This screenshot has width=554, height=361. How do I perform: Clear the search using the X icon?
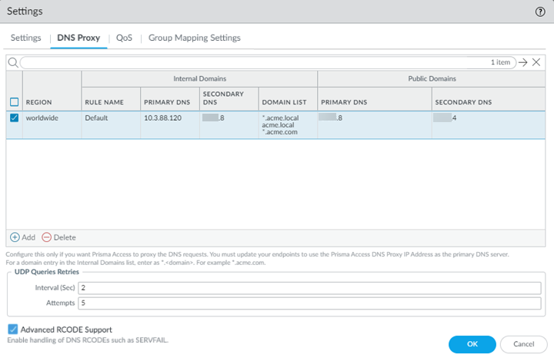537,62
